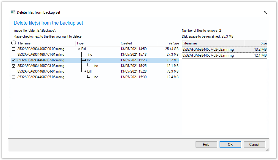The height and width of the screenshot is (160, 278).
Task: Check the 8532AF0A69344607-00-00.mrimg checkbox
Action: click(x=13, y=49)
